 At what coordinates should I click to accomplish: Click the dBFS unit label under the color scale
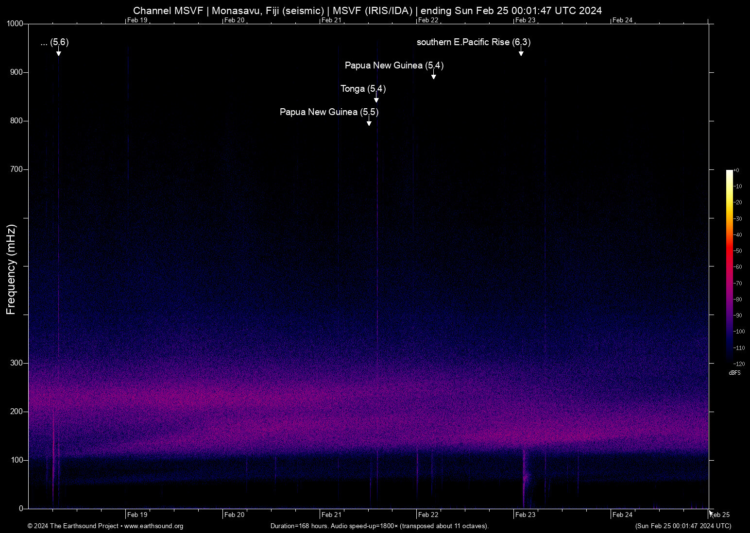[x=734, y=373]
